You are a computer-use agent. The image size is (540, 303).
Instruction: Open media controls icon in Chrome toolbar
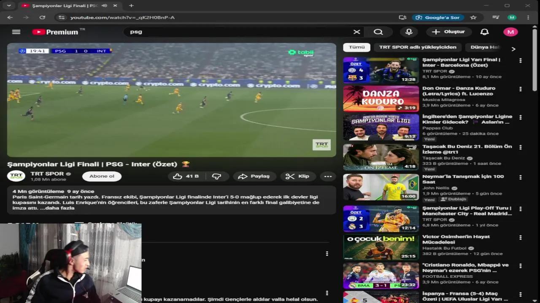pyautogui.click(x=496, y=17)
